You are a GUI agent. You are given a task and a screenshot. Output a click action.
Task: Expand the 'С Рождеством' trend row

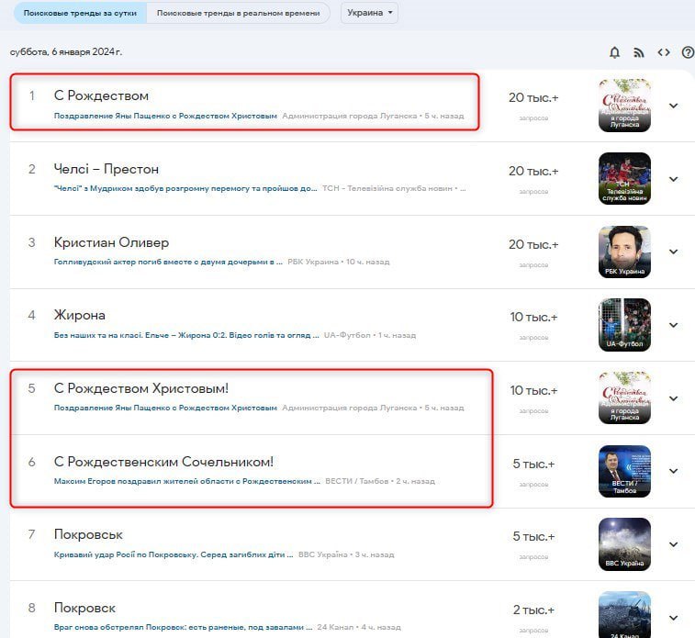[x=673, y=106]
